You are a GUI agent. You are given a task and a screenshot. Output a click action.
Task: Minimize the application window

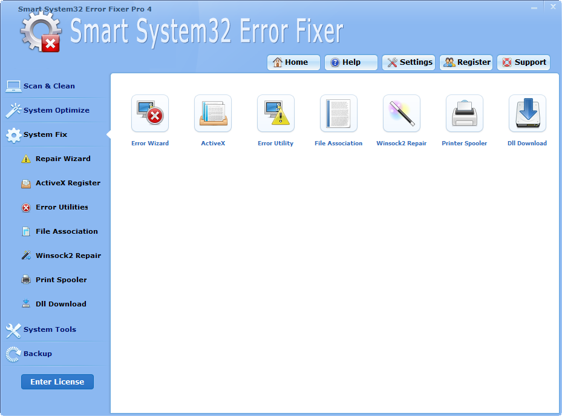pos(534,7)
